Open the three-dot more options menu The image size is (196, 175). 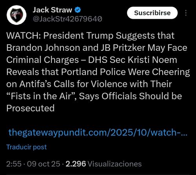point(186,13)
